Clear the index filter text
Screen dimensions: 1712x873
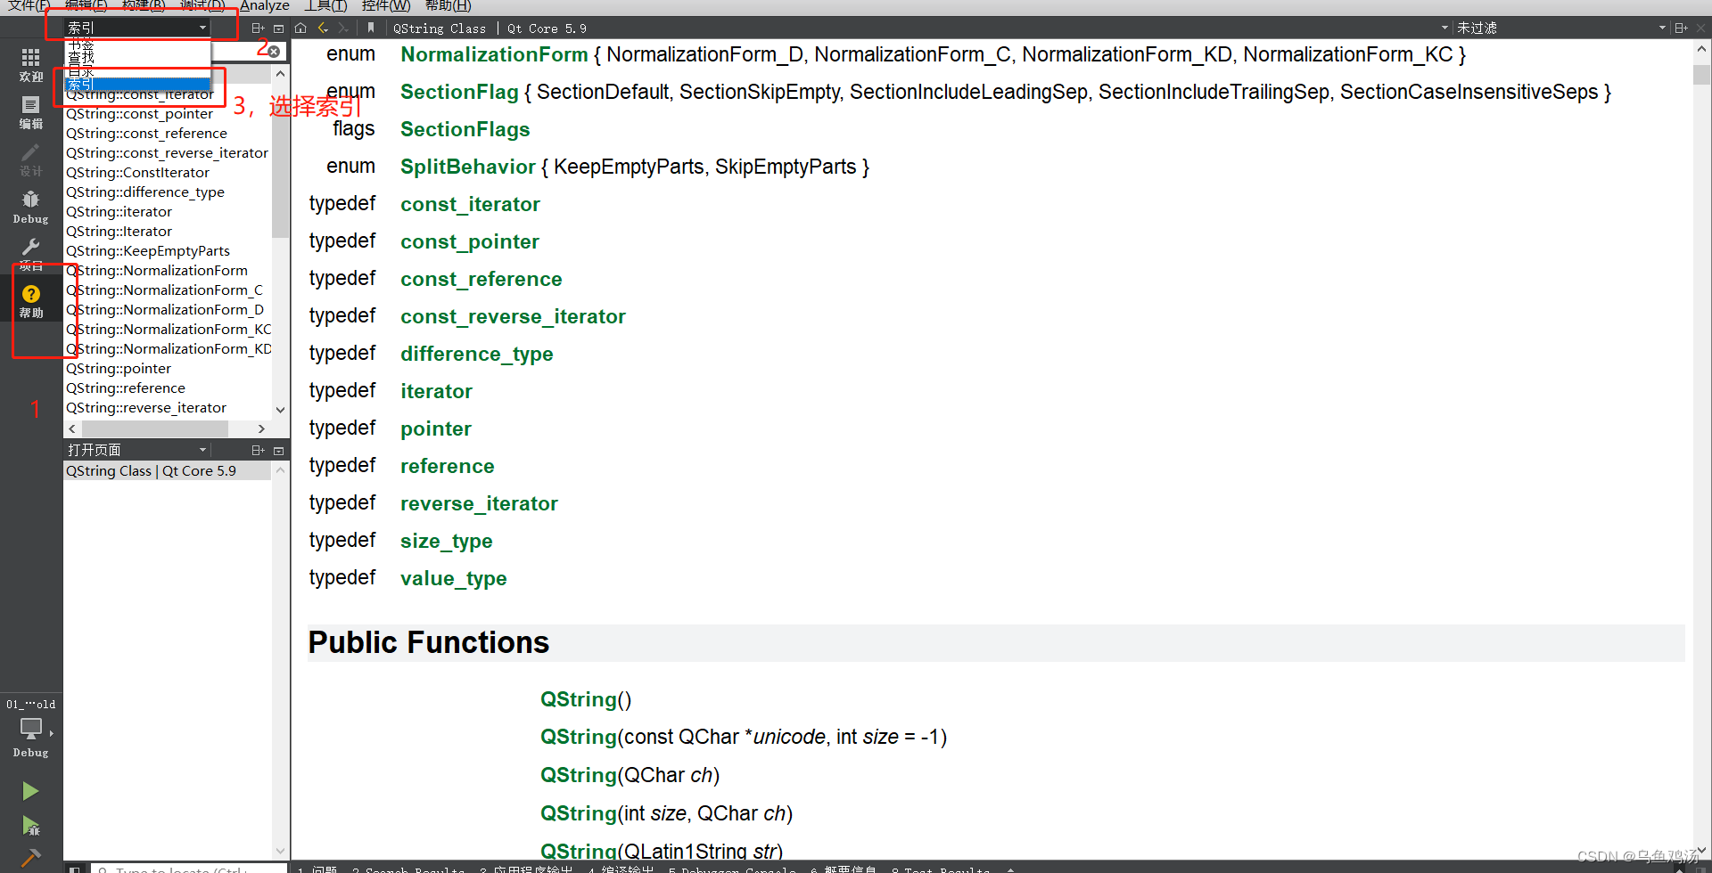[274, 52]
